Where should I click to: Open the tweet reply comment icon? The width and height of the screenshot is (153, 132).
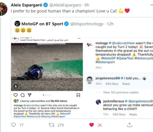pyautogui.click(x=13, y=125)
